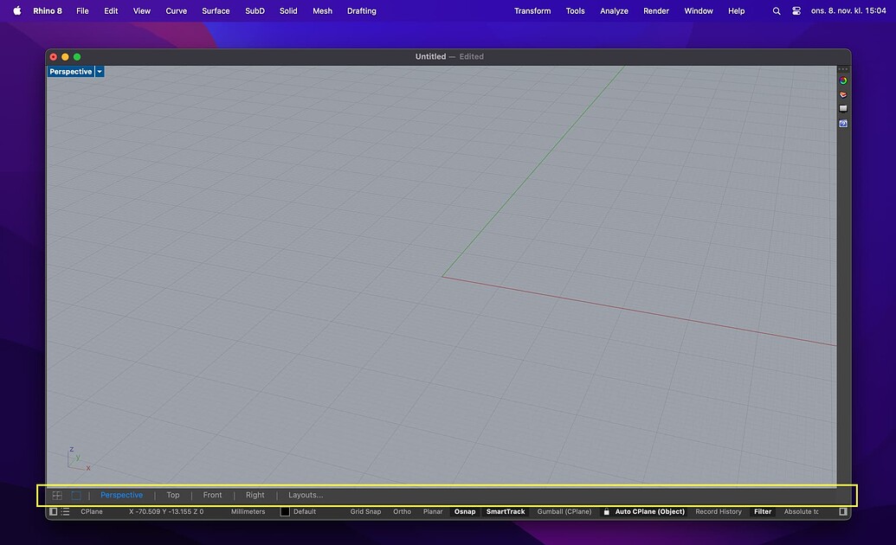Open the Layouts... option
Screen dimensions: 896x545
[306, 495]
